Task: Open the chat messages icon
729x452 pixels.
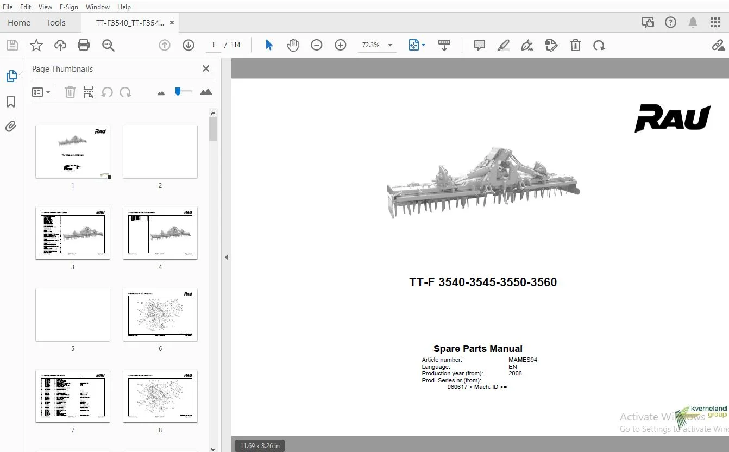Action: point(648,22)
